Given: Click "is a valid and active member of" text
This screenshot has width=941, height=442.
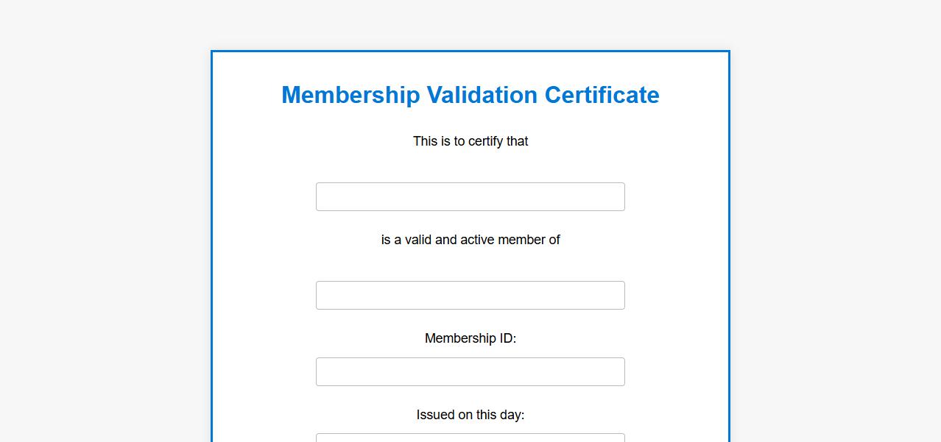Looking at the screenshot, I should 470,240.
